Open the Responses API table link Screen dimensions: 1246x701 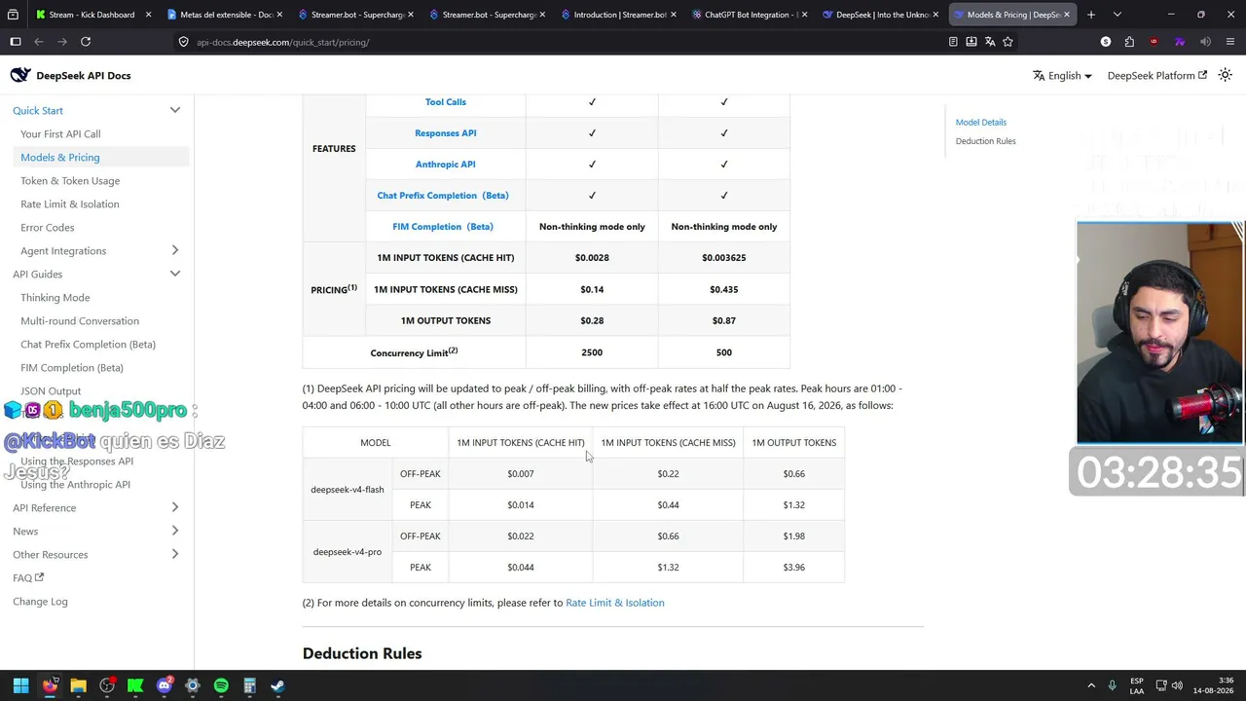click(445, 132)
